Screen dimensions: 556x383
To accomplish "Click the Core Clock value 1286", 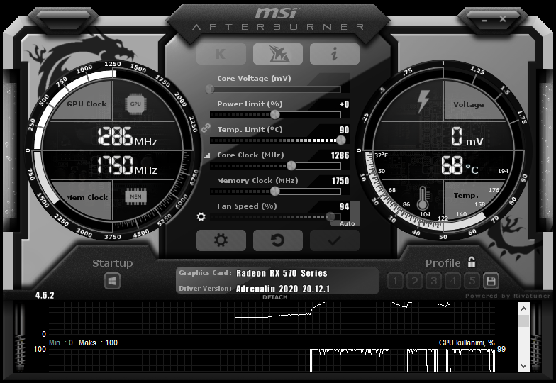I will (x=340, y=155).
